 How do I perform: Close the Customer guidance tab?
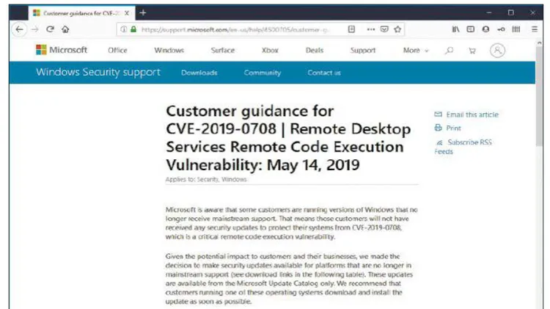coord(127,13)
